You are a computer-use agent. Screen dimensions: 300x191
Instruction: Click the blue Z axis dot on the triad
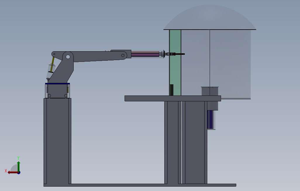19,173
